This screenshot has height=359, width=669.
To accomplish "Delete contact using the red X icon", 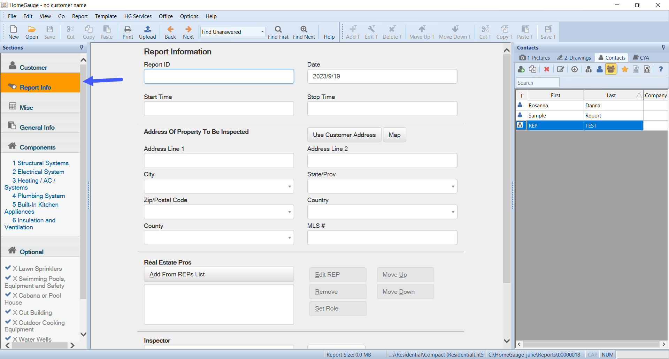I will (x=547, y=69).
